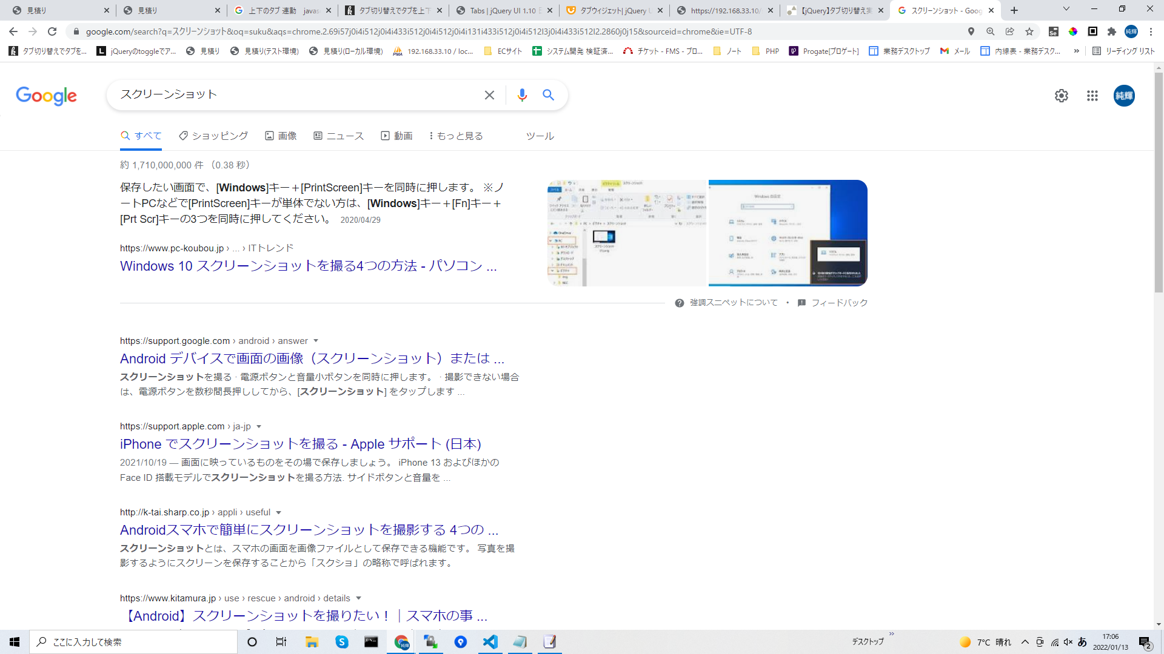Click the blue search magnifier icon
The height and width of the screenshot is (654, 1164).
pyautogui.click(x=548, y=95)
